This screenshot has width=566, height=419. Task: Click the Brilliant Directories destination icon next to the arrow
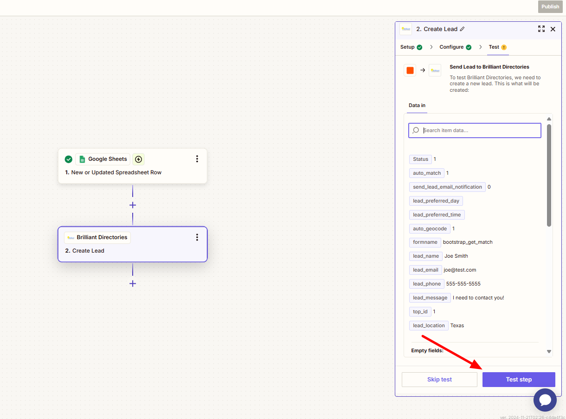[435, 70]
